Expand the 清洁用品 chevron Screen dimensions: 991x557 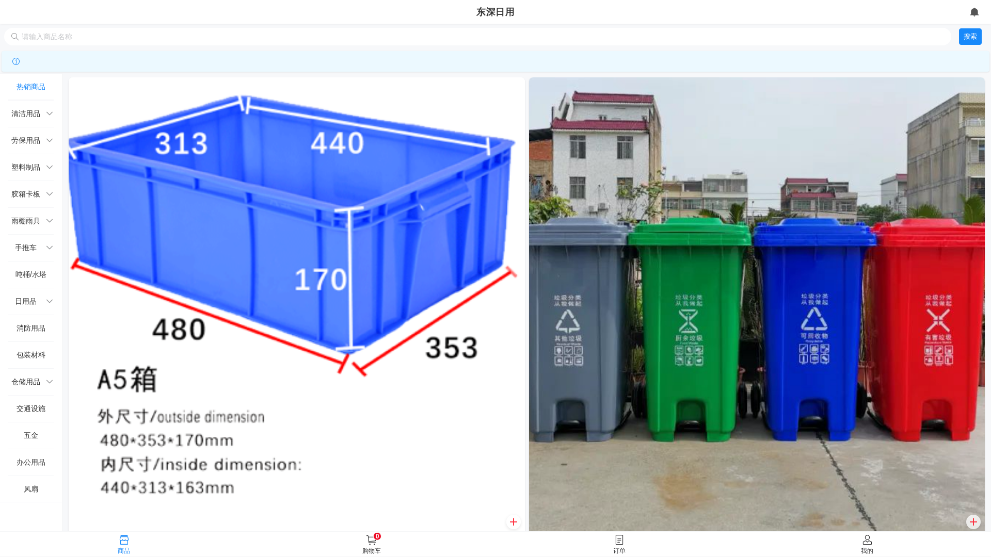click(50, 113)
